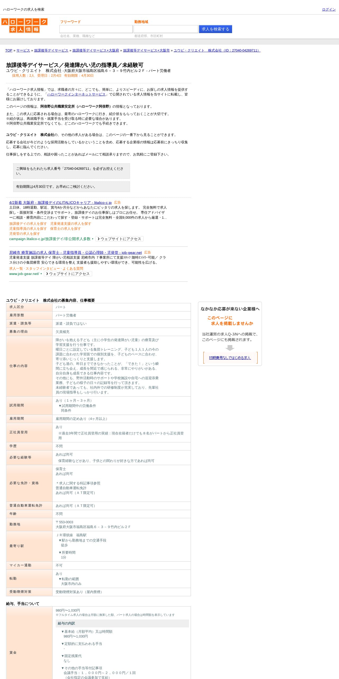Click ウェブサイトにアクセス for job-gear ad
Viewport: 339px width, 679px height.
68,274
